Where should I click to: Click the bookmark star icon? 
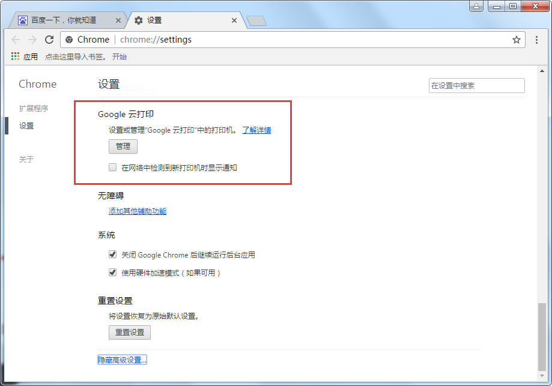(x=517, y=40)
